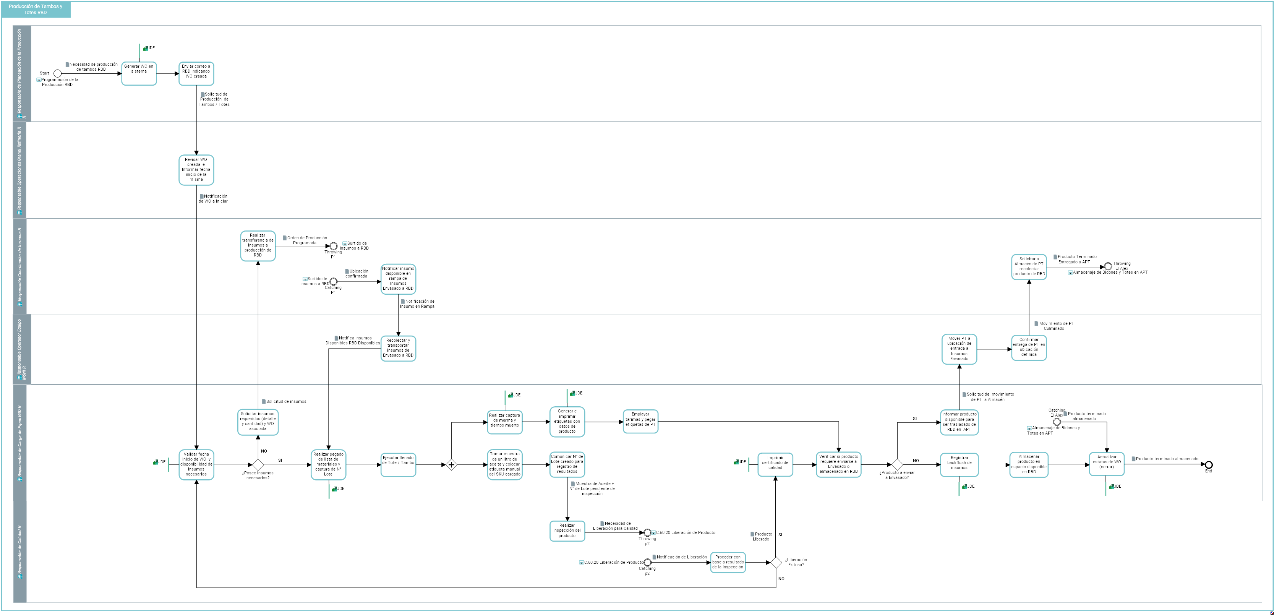Click Surtido de Insumos a RBD link near Throwing P1
The image size is (1274, 615).
[354, 246]
